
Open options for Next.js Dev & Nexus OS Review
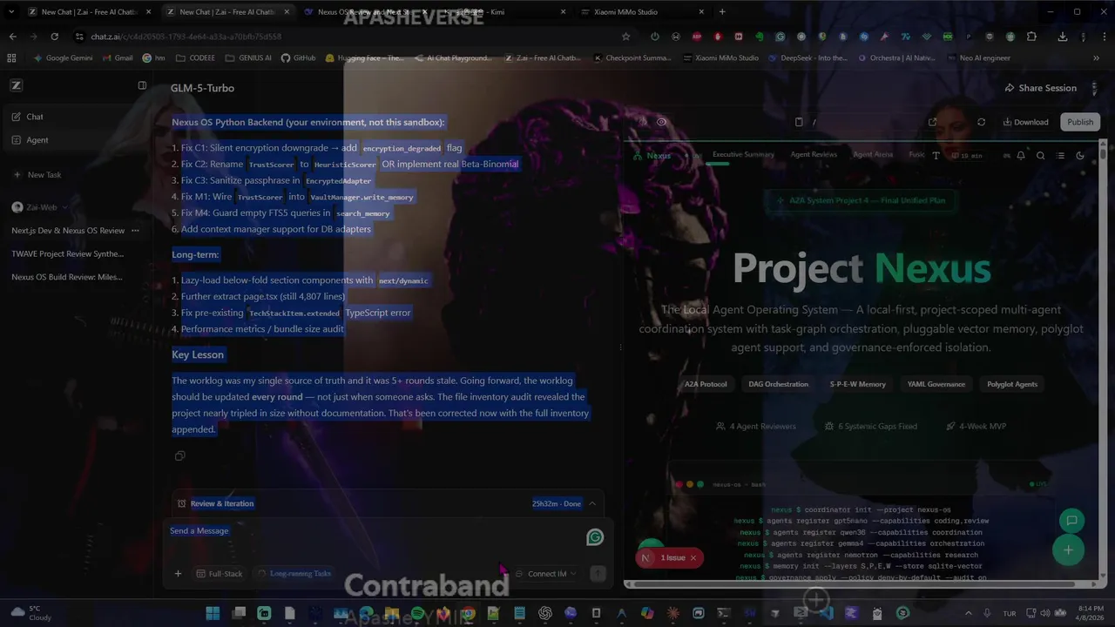point(135,231)
